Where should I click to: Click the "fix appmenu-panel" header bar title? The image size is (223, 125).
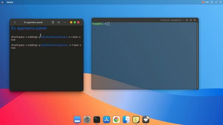[x=33, y=22]
